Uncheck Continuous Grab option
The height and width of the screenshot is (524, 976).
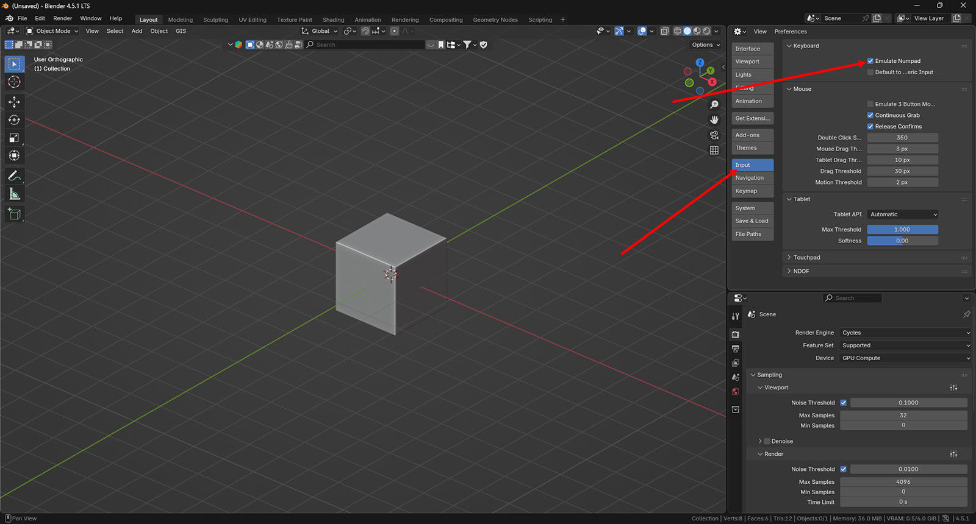tap(870, 115)
